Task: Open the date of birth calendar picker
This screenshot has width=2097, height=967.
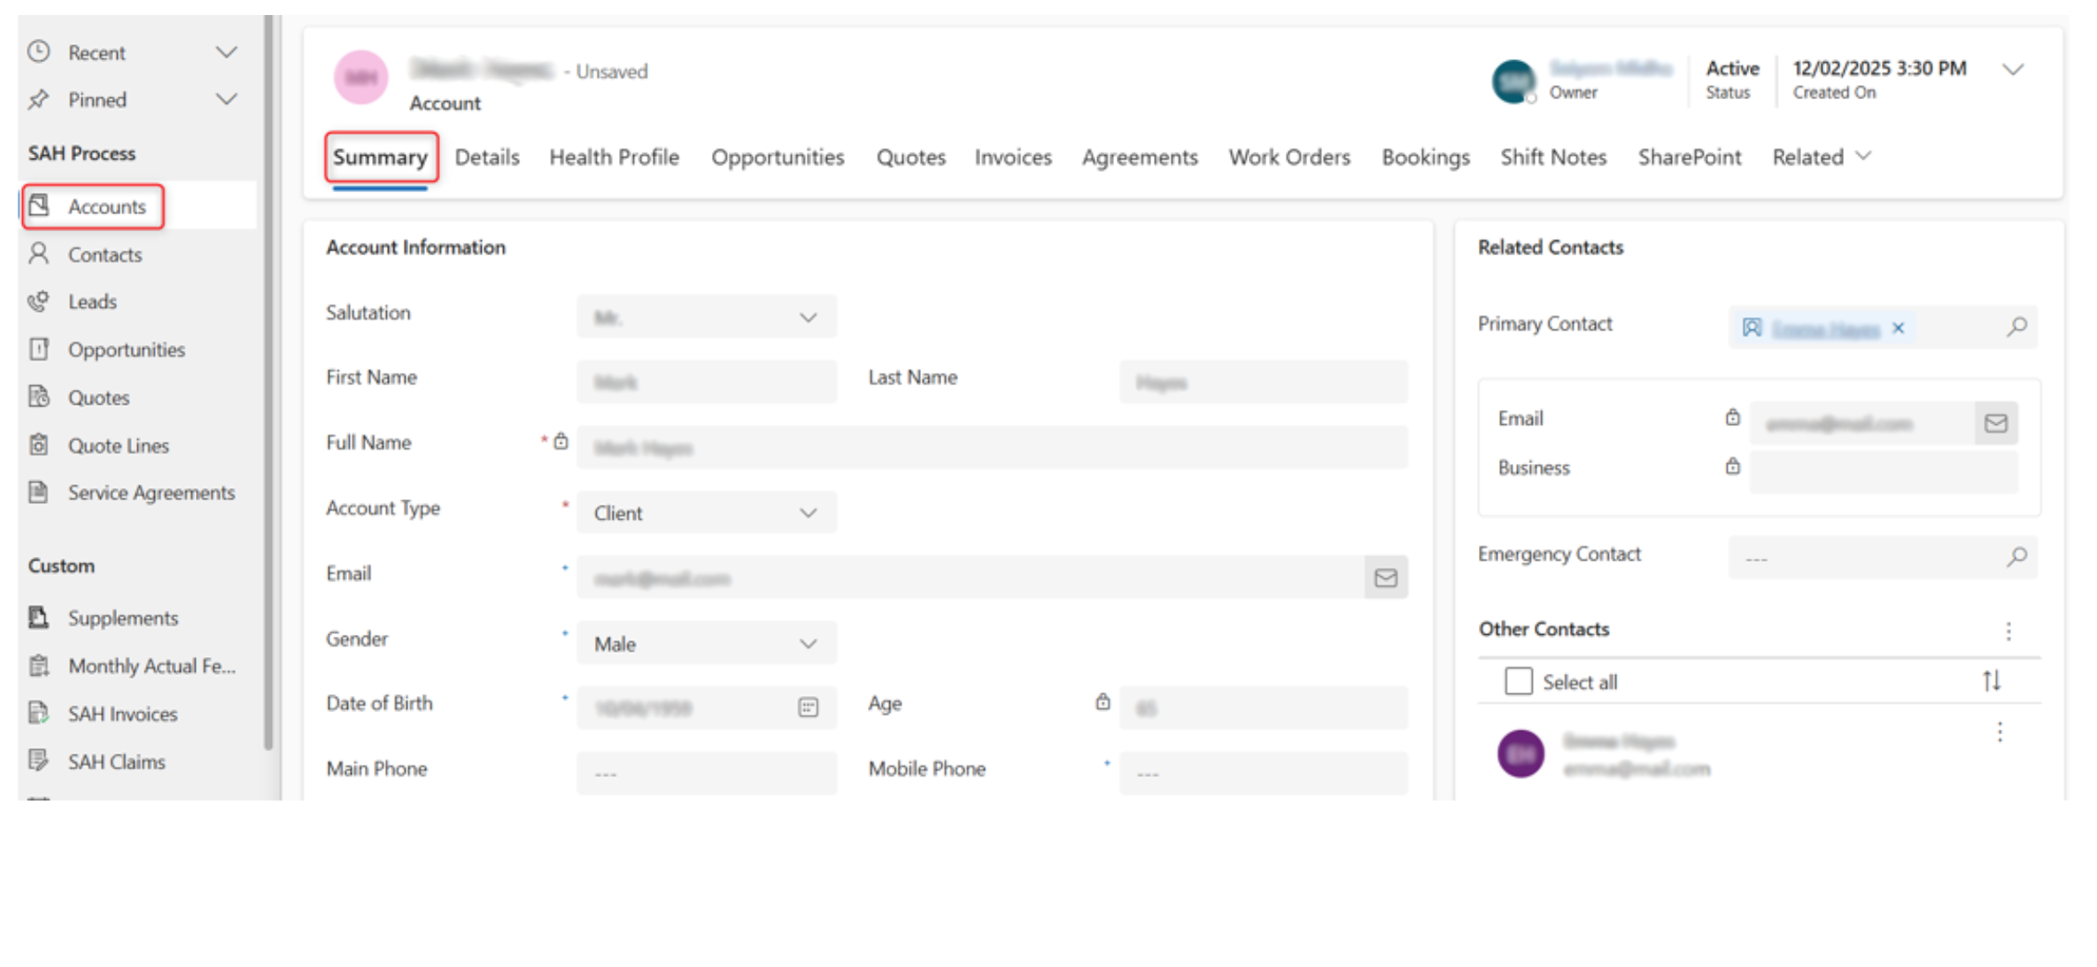Action: point(808,707)
